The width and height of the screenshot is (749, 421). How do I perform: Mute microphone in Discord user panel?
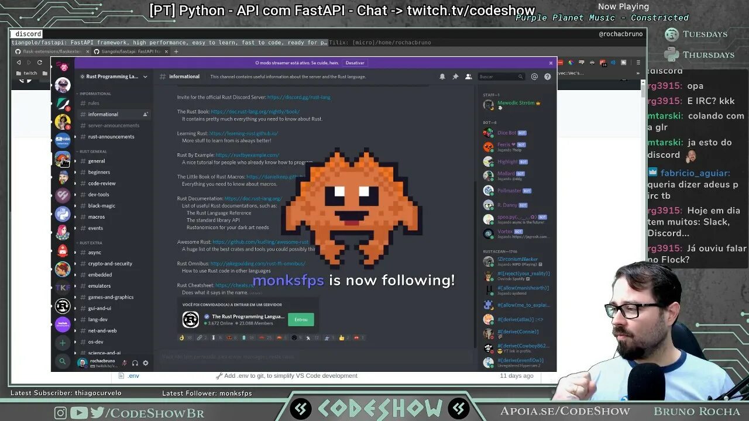pyautogui.click(x=124, y=363)
